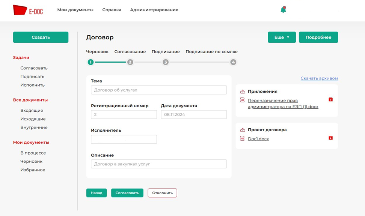Click the Тема input field

158,90
